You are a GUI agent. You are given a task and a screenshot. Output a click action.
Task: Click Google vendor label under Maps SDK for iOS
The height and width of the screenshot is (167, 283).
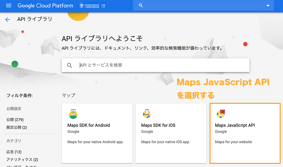[x=147, y=131]
